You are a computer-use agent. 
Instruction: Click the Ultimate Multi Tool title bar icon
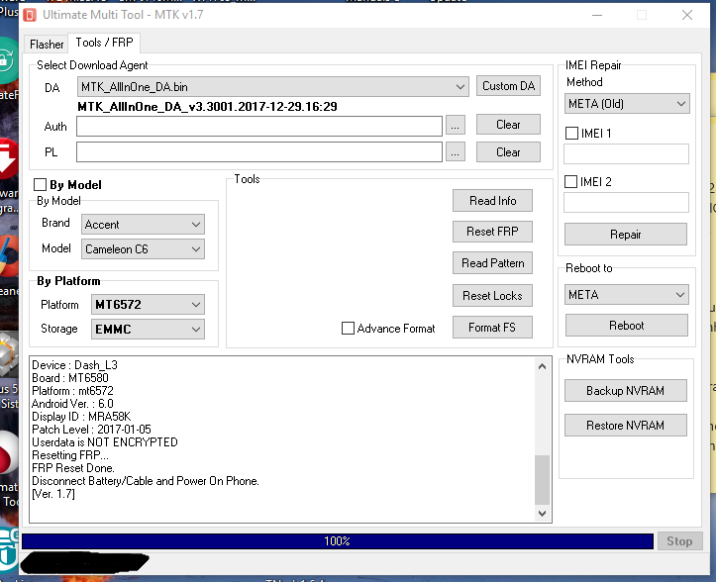point(30,15)
